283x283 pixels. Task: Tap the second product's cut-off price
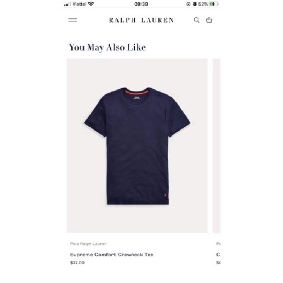(218, 262)
